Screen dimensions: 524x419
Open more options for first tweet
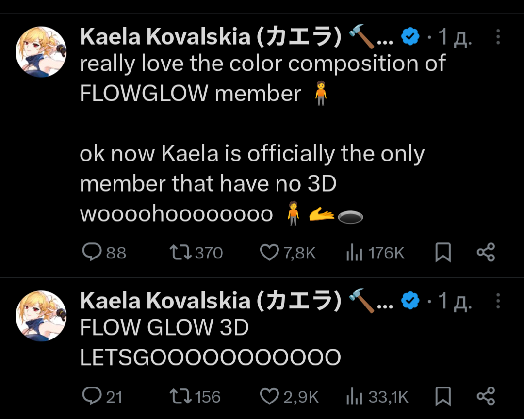point(498,37)
